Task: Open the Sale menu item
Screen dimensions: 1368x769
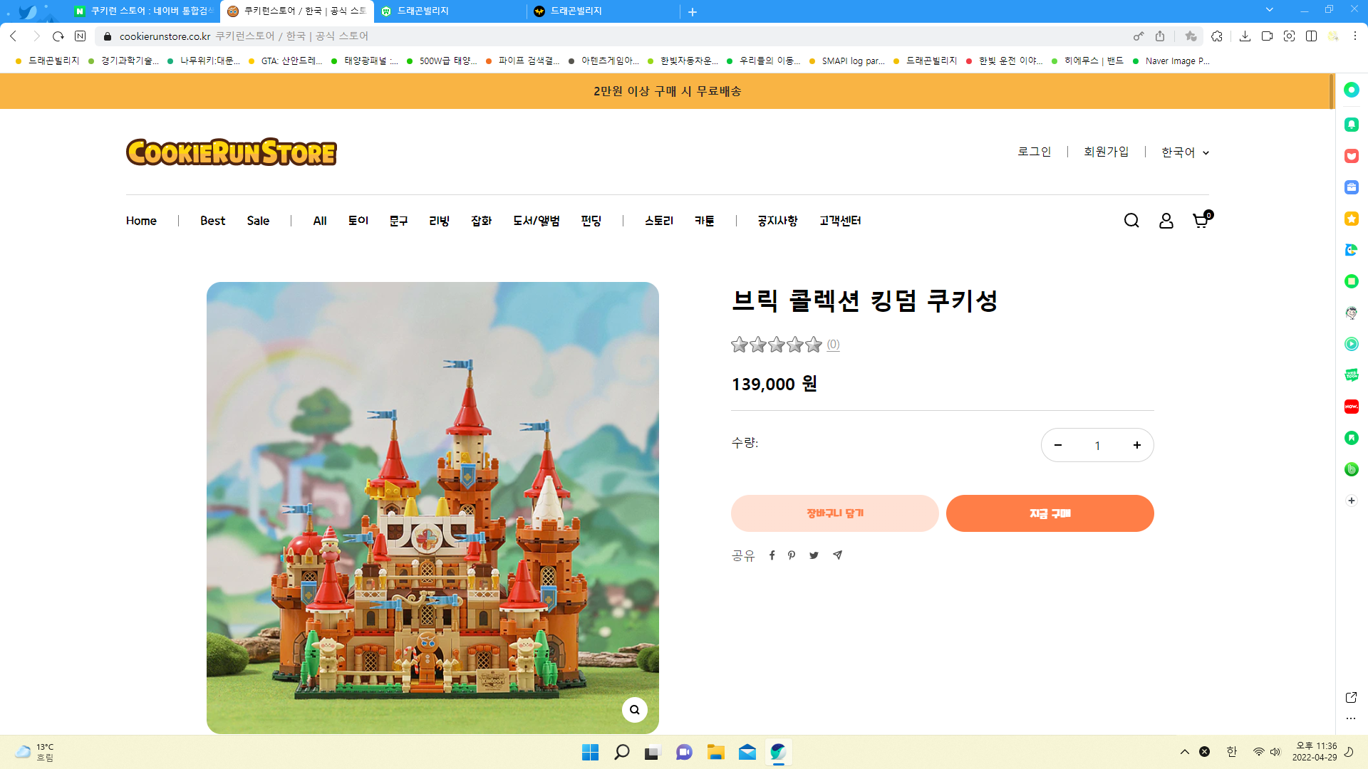Action: point(258,221)
